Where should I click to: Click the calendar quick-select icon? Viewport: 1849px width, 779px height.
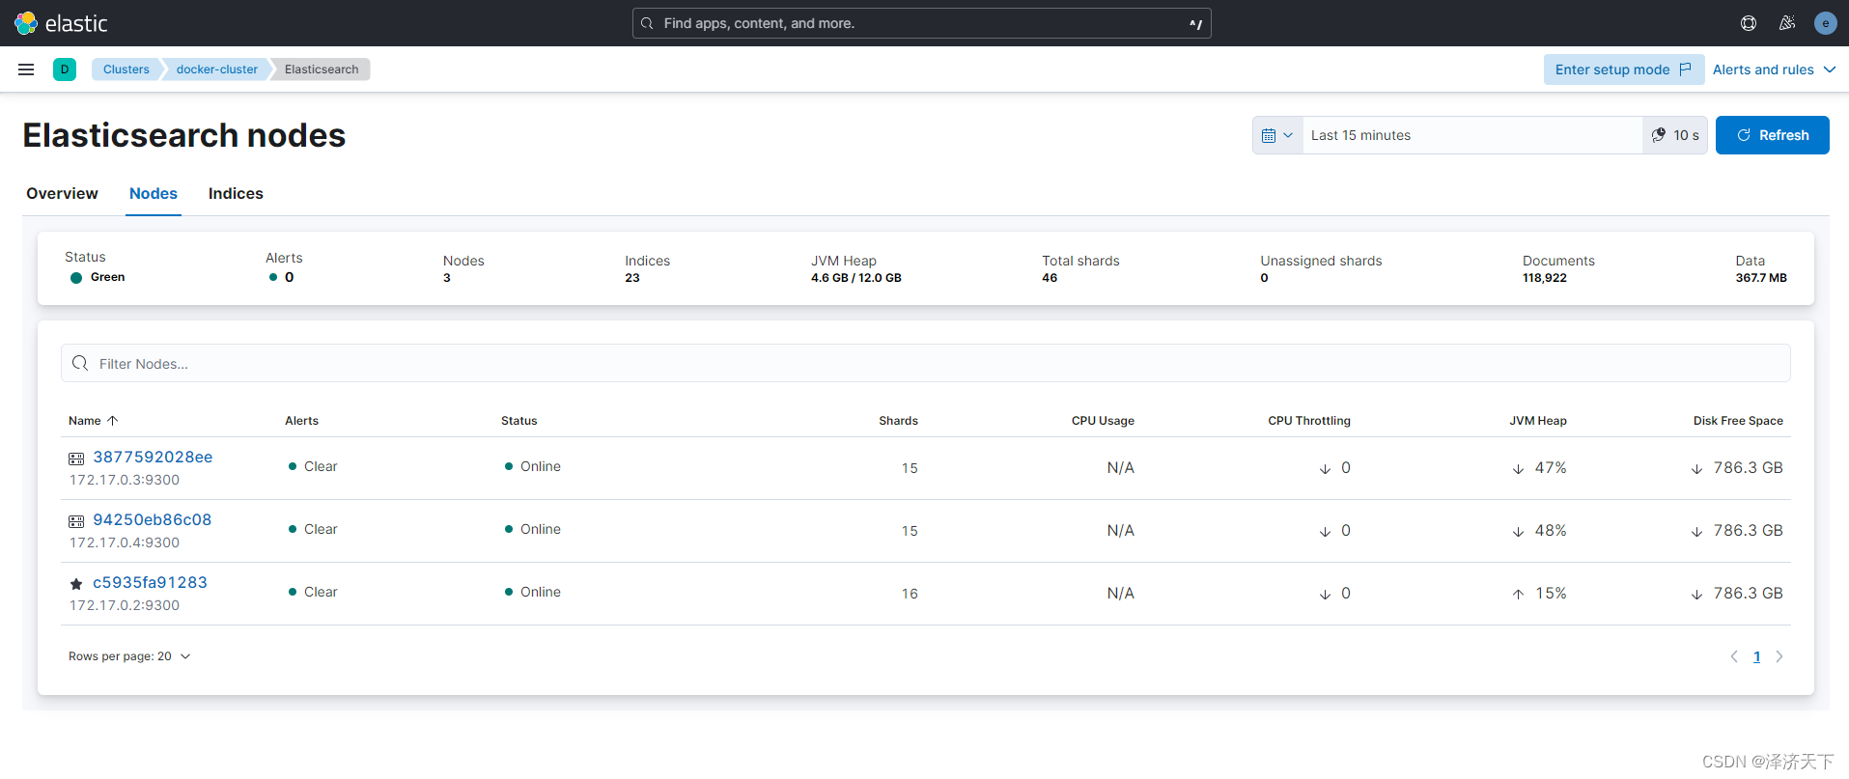tap(1269, 135)
